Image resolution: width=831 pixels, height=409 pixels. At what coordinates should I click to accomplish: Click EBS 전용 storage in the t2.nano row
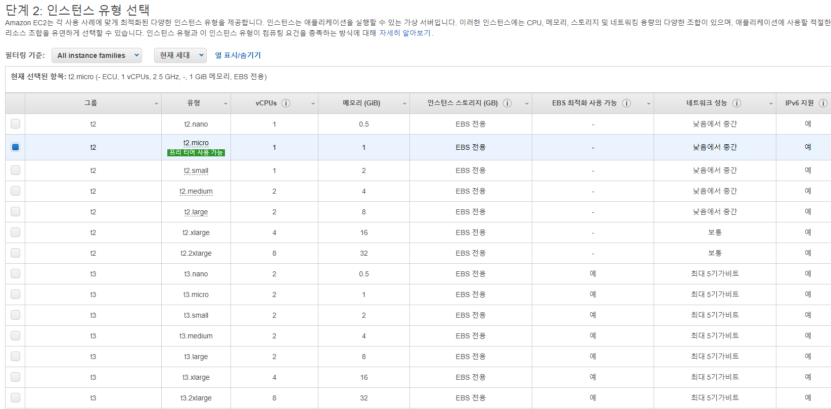471,124
